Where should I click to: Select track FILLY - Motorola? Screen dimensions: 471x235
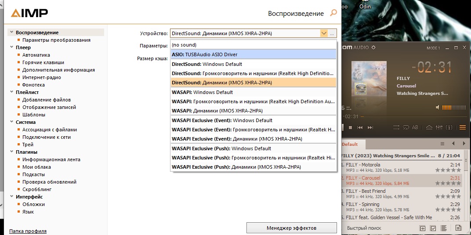coord(402,167)
